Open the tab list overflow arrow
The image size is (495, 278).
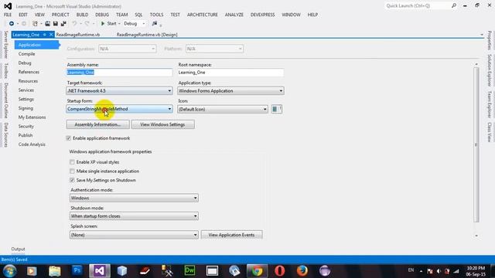coord(482,35)
